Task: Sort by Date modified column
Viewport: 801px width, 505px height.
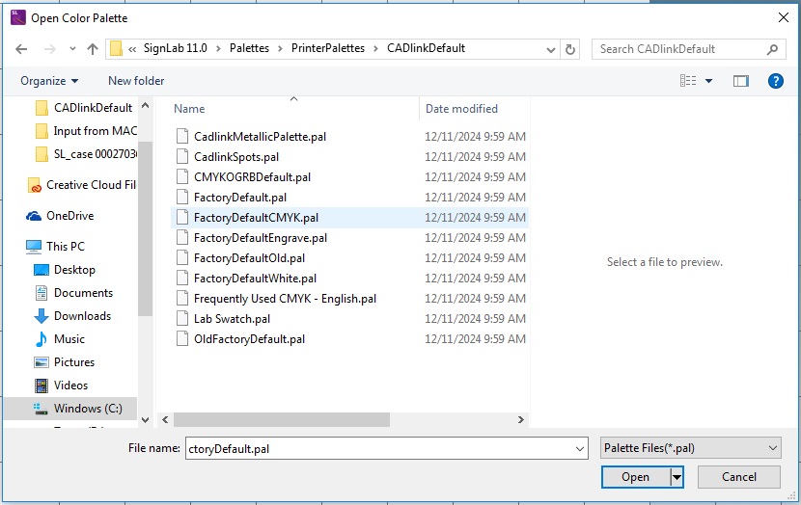Action: click(x=461, y=109)
